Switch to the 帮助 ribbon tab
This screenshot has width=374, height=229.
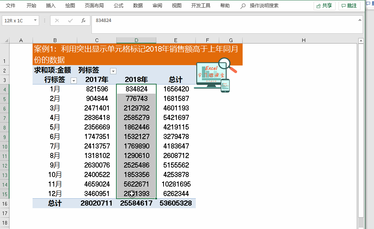225,6
